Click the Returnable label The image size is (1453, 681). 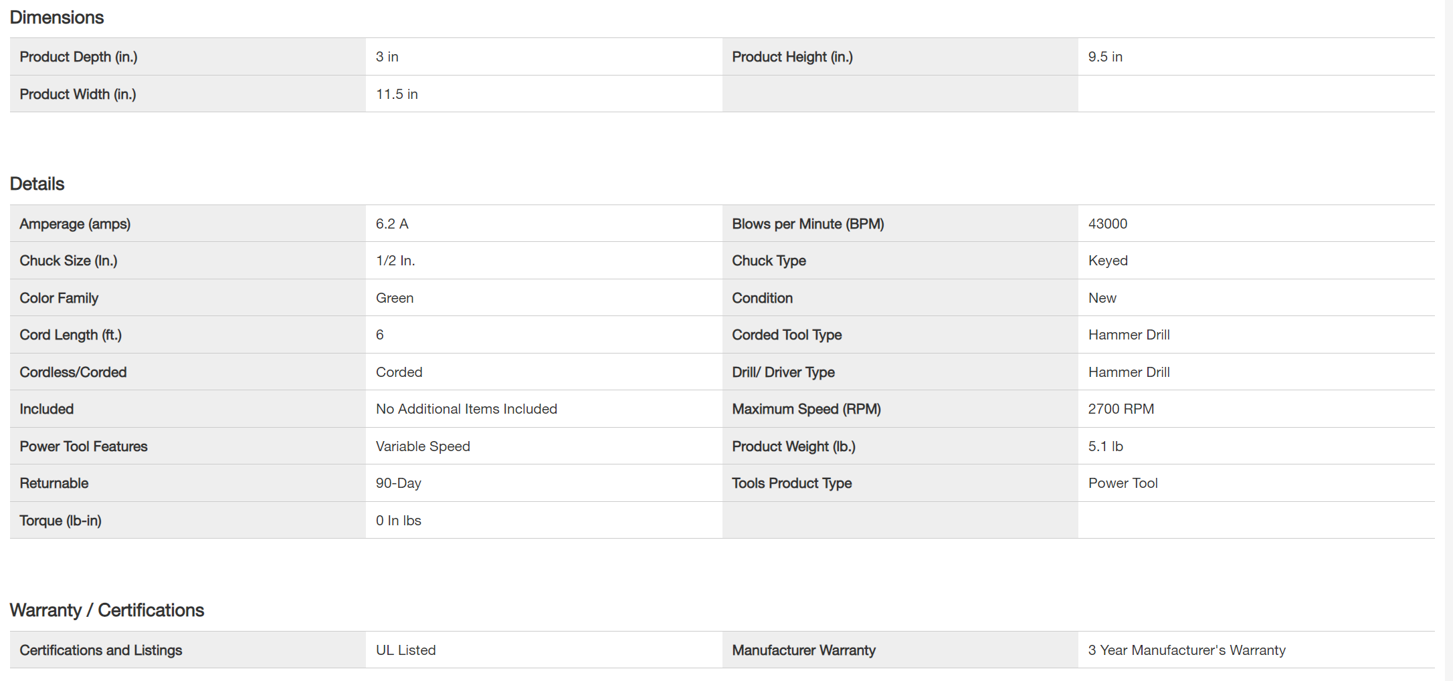click(x=54, y=483)
